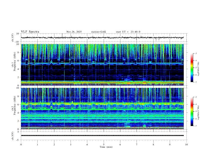The height and width of the screenshot is (162, 210).
Task: Select the ch.1 PSD color scale bar
Action: (x=192, y=68)
